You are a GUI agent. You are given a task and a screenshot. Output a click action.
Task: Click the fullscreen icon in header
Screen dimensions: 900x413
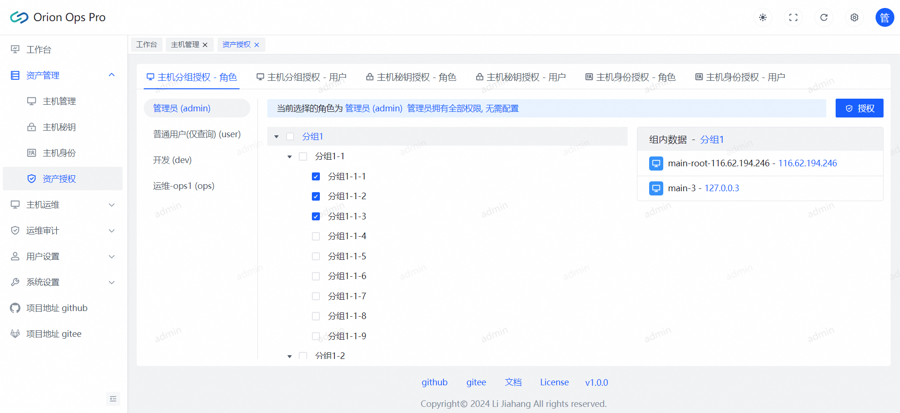(x=793, y=17)
